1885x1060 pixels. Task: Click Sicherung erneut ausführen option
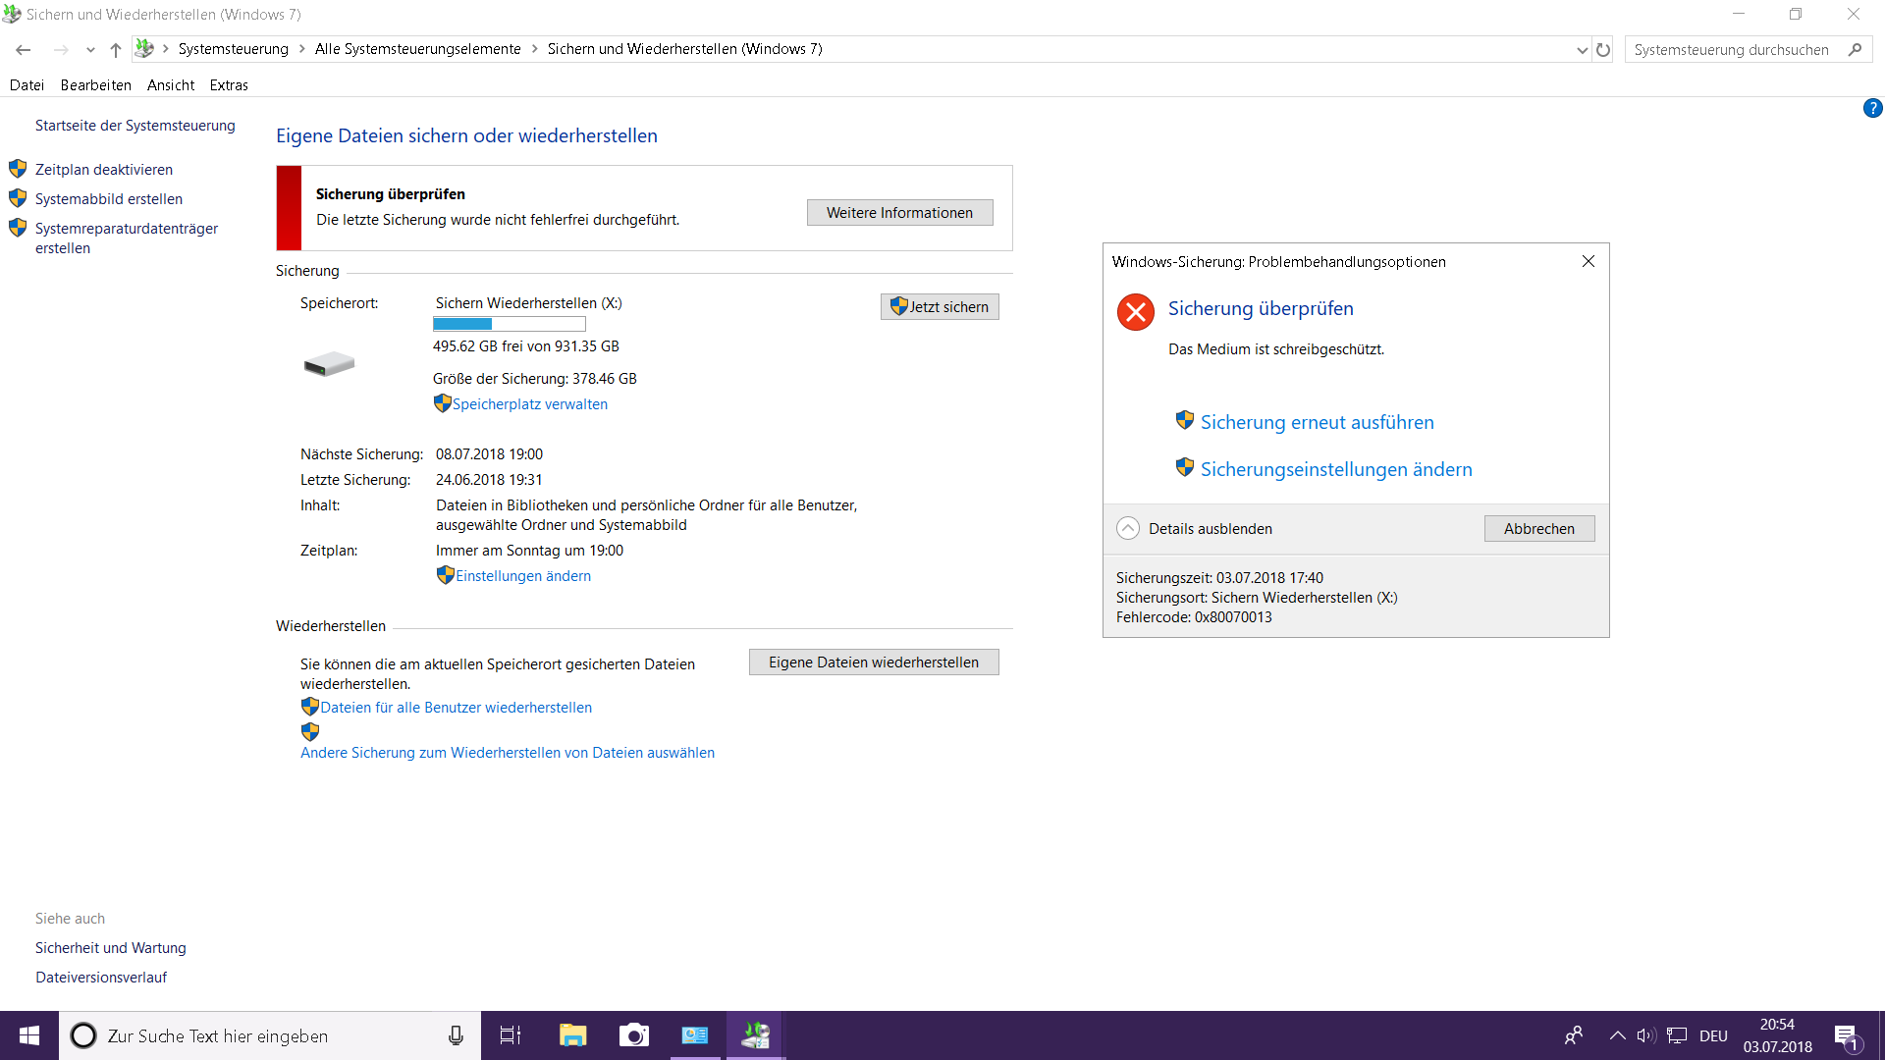[x=1318, y=422]
